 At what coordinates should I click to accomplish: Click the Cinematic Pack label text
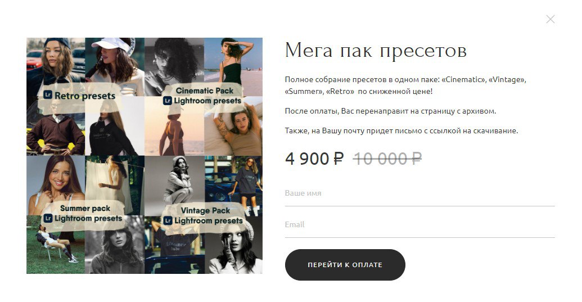(205, 91)
